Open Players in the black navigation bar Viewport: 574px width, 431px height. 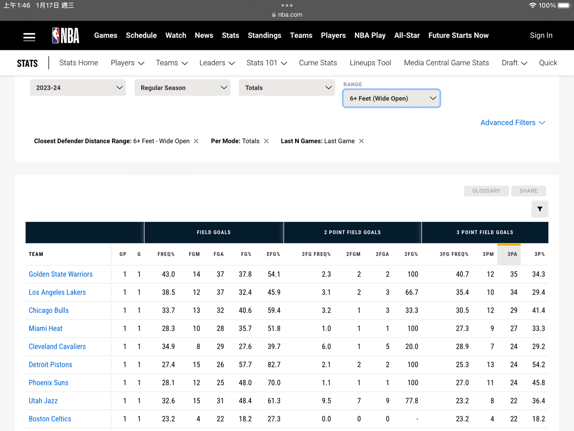click(333, 35)
